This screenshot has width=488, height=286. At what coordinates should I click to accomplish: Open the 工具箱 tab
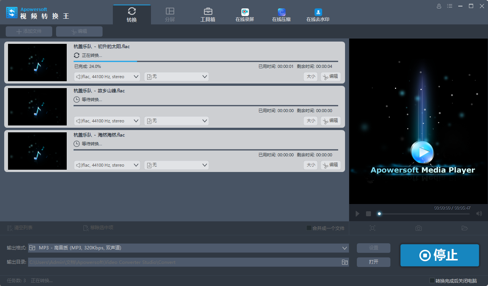[x=208, y=14]
